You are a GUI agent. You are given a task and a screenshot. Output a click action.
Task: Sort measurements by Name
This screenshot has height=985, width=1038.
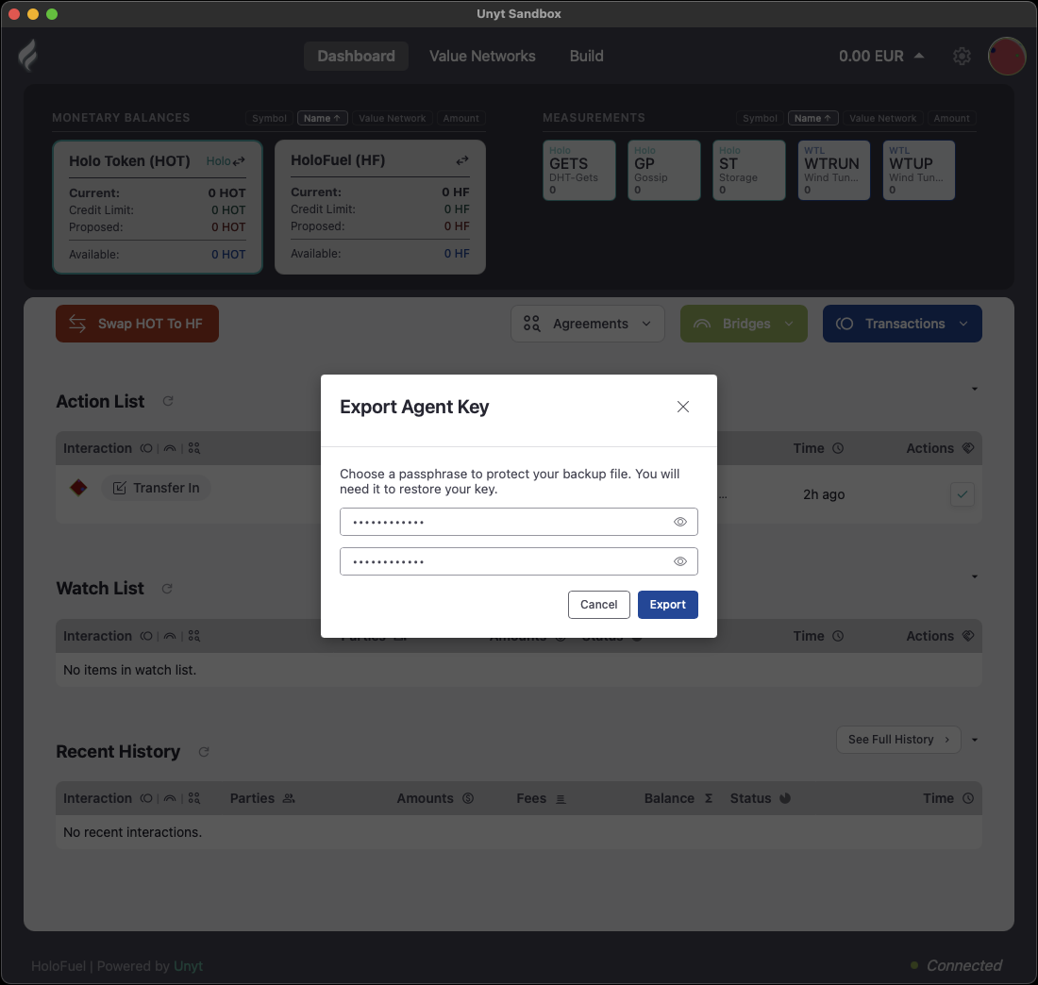pyautogui.click(x=812, y=118)
